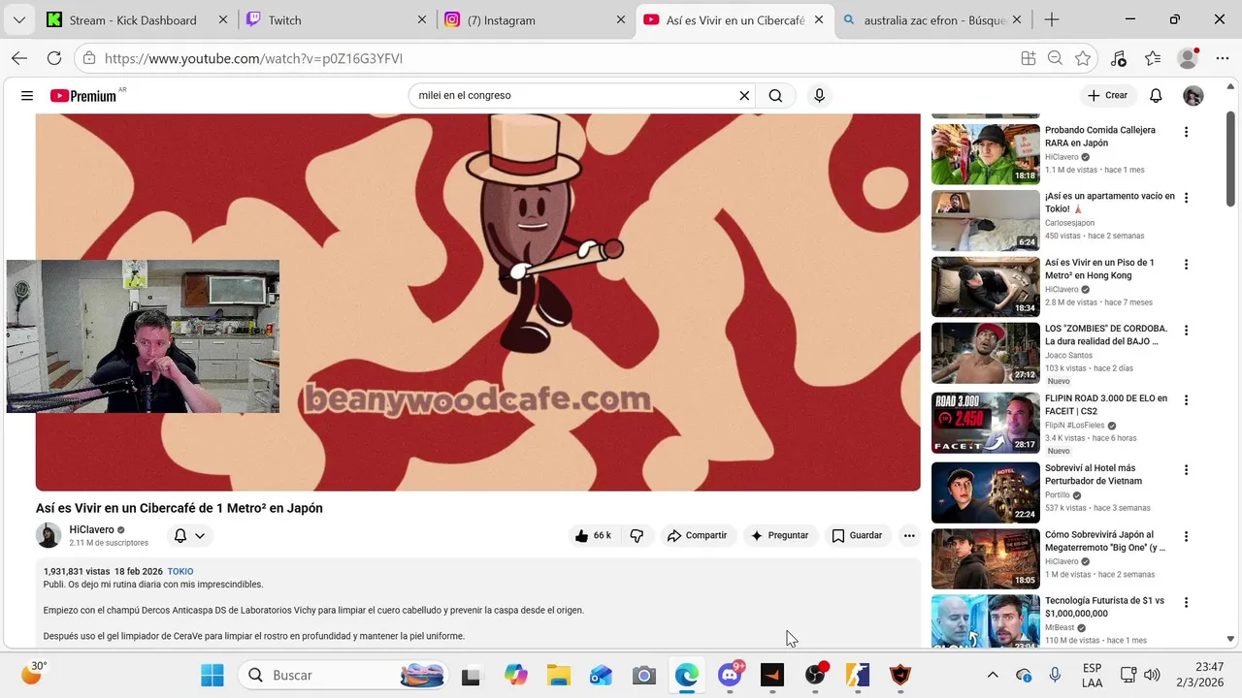Screen dimensions: 1242x698
Task: Open browser zoom magnifier in address bar
Action: (1055, 58)
